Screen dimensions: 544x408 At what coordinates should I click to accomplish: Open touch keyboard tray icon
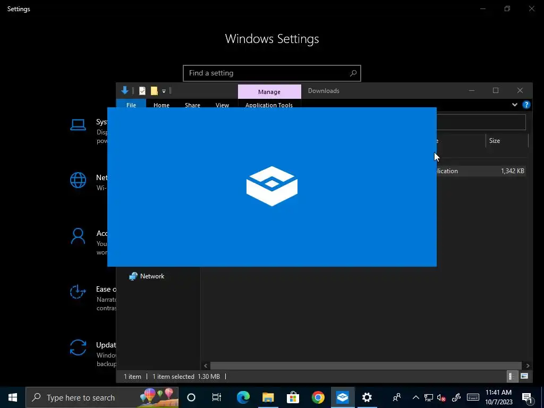point(473,397)
